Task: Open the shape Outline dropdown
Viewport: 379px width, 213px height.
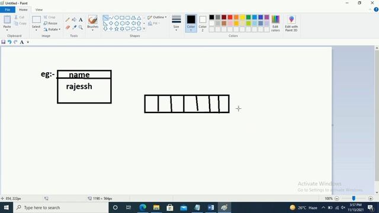Action: click(157, 17)
